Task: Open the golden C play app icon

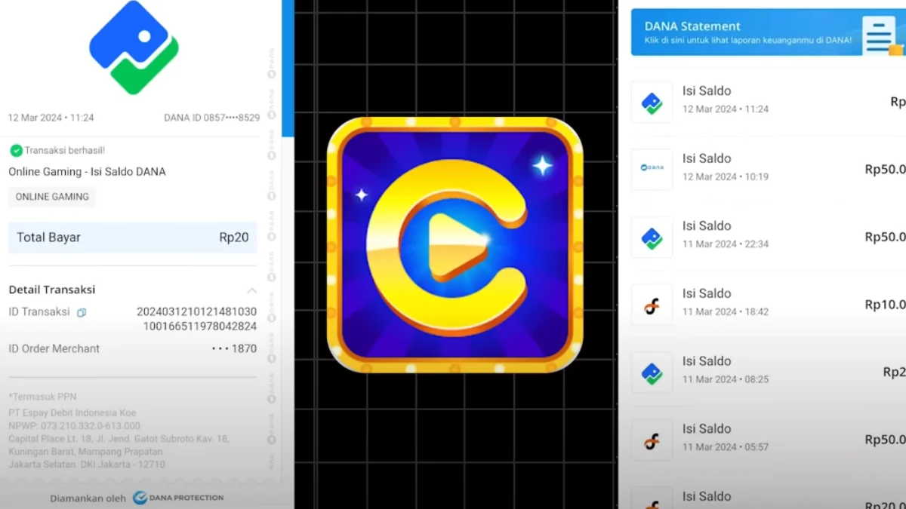Action: pos(455,244)
